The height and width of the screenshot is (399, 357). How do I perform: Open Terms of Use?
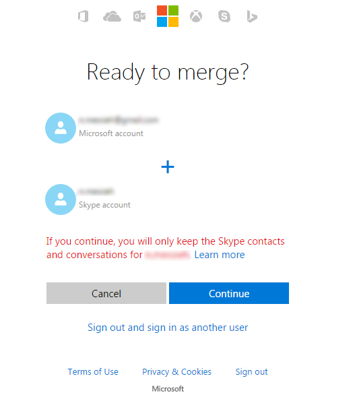tap(93, 372)
